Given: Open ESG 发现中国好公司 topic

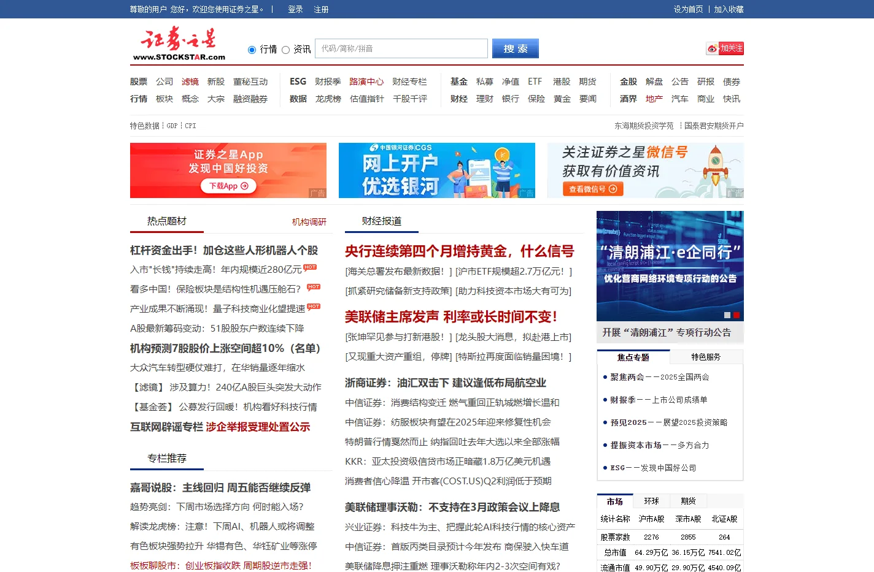Looking at the screenshot, I should (653, 468).
